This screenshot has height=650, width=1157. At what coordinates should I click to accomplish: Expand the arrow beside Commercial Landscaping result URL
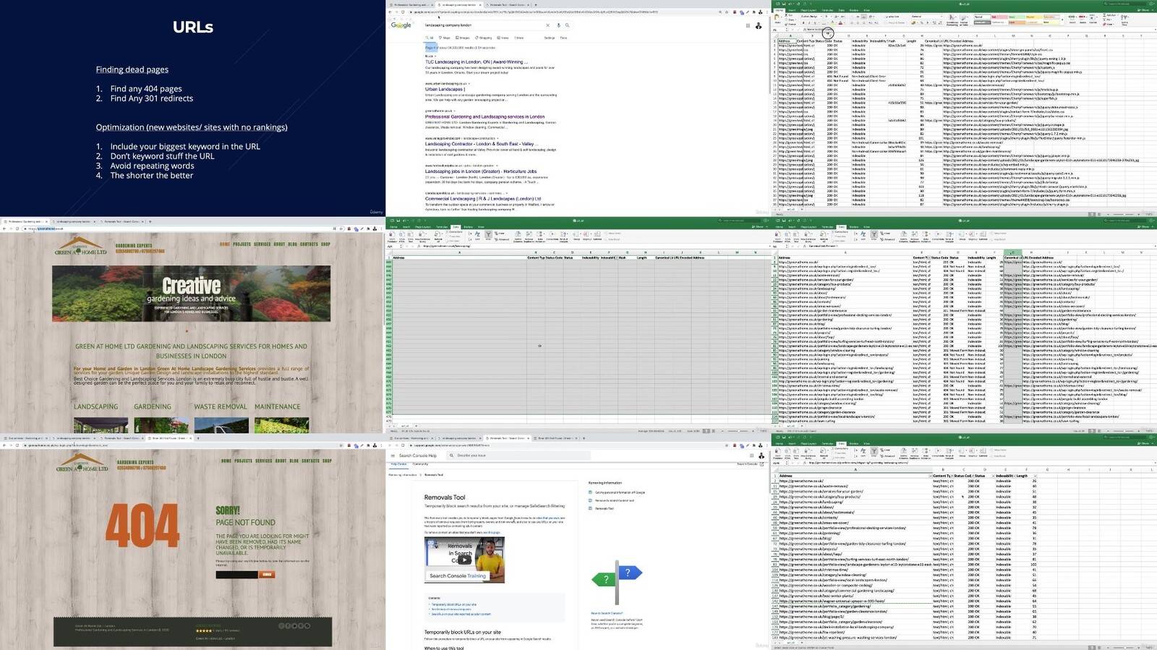coord(506,194)
